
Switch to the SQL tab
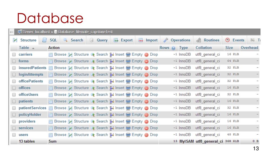click(x=50, y=40)
